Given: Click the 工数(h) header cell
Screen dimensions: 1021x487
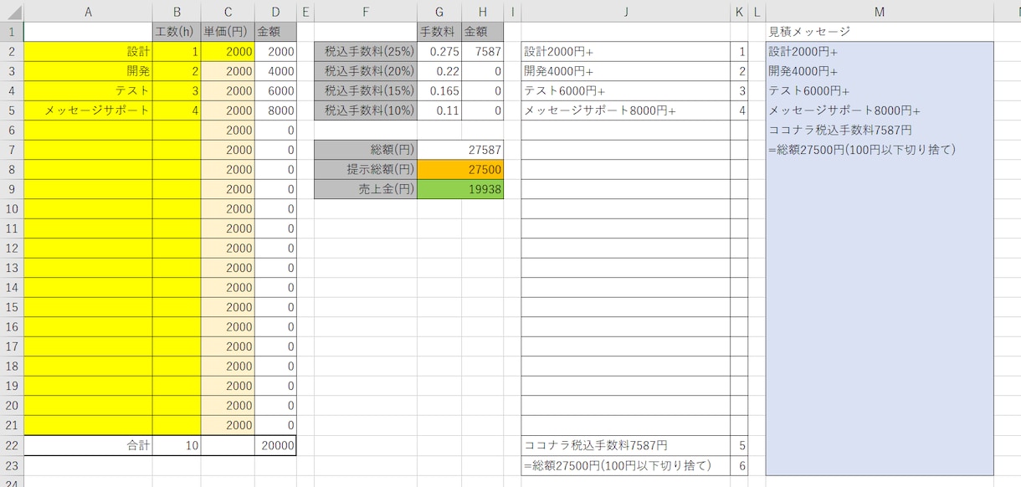Looking at the screenshot, I should point(177,32).
